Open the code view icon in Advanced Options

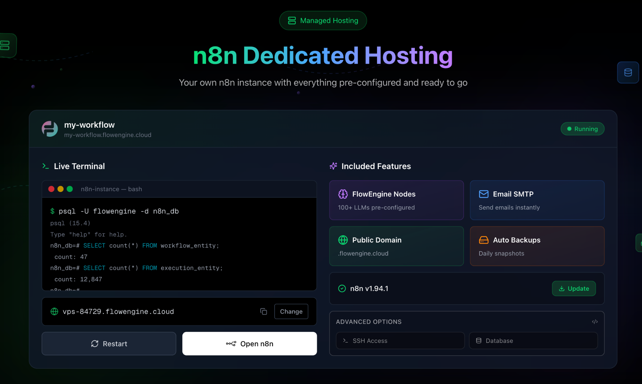[595, 322]
